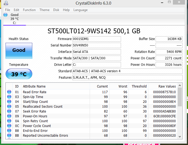Click the Worst column header

[x=119, y=86]
